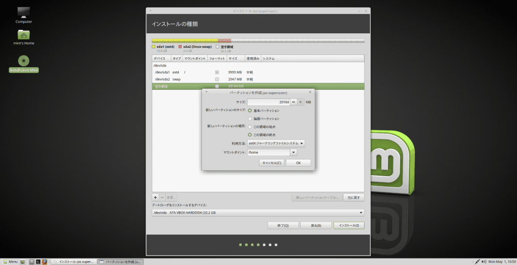Viewport: 517px width, 265px height.
Task: Open the network connection tray icon
Action: 478,261
